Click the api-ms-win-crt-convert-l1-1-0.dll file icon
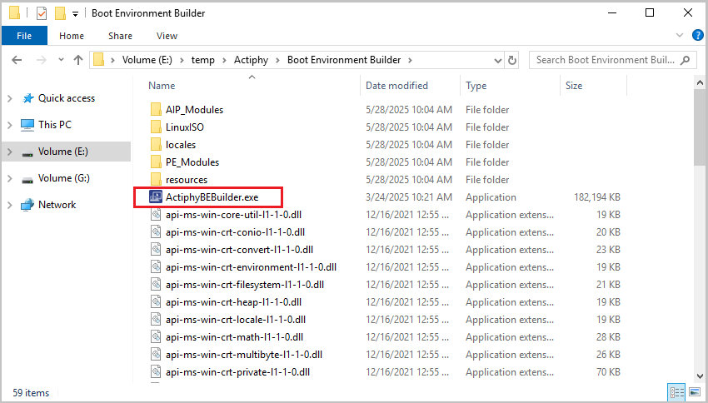This screenshot has width=708, height=403. 156,250
